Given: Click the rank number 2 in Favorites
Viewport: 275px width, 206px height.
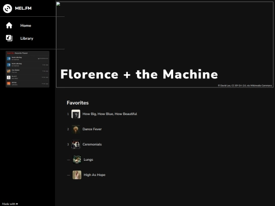Looking at the screenshot, I should coord(68,129).
